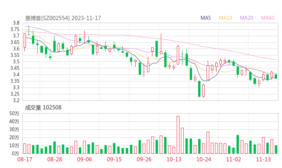Click the 08-17 date axis label

pyautogui.click(x=25, y=159)
